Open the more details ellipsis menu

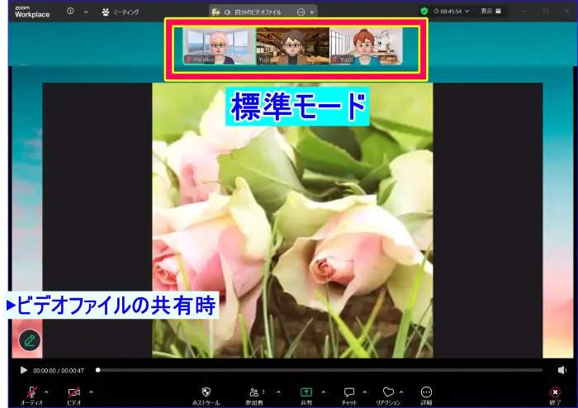pos(426,391)
